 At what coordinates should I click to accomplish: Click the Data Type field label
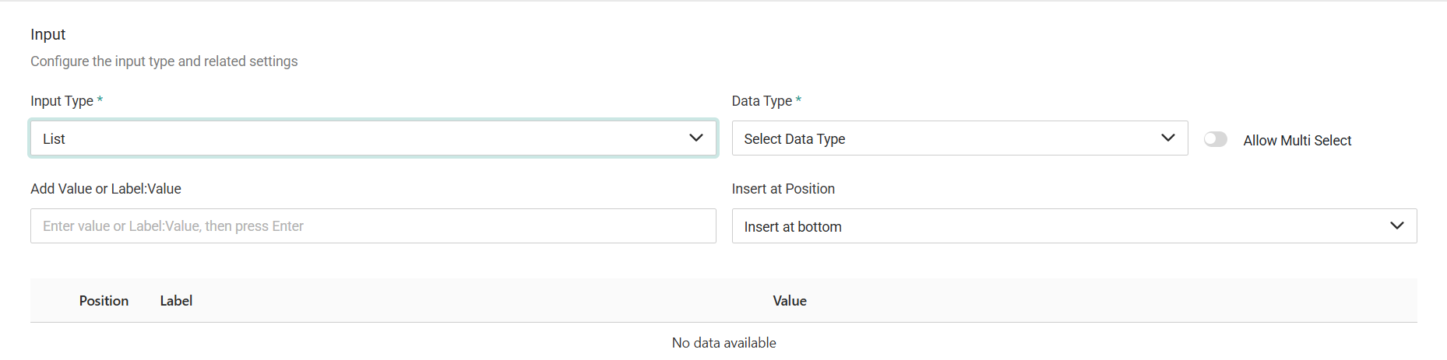761,101
